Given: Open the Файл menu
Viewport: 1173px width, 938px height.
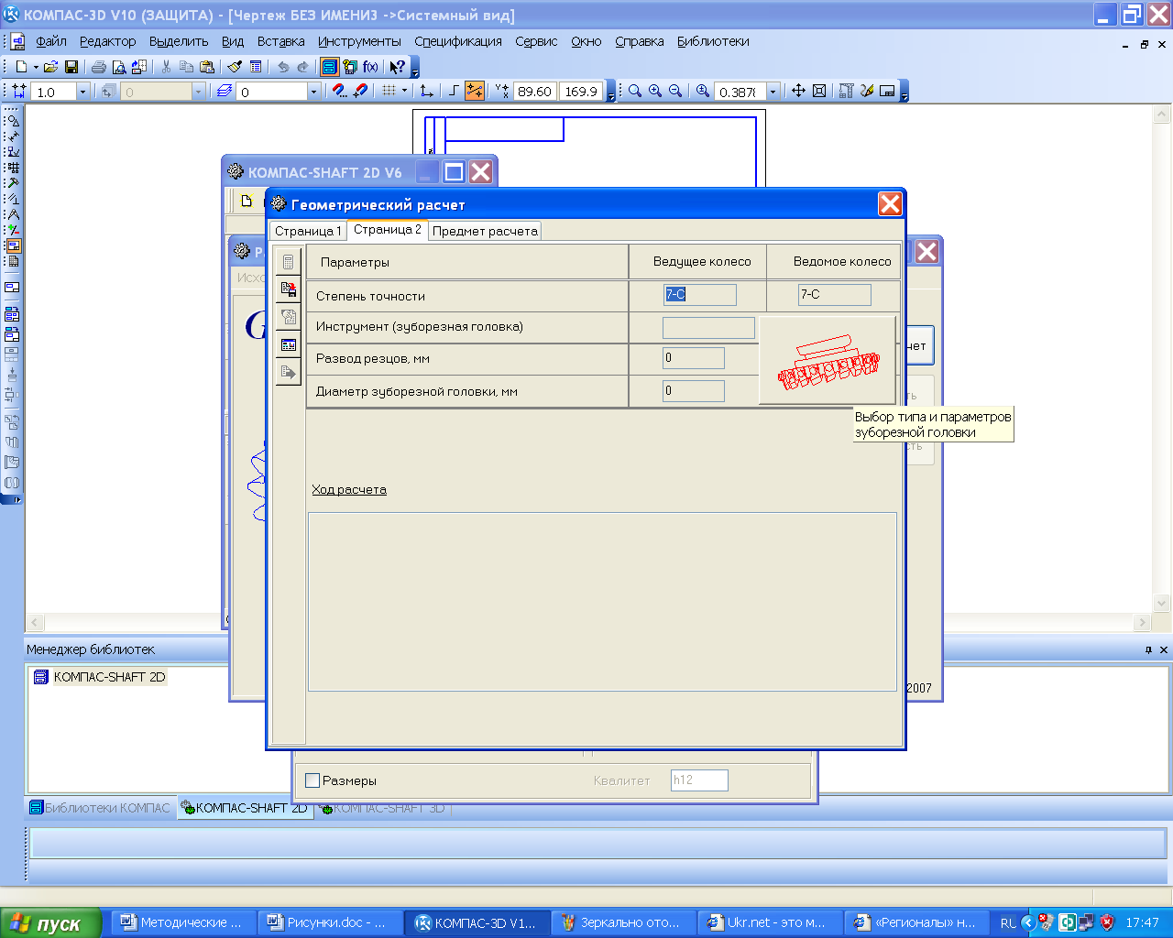Looking at the screenshot, I should point(51,41).
